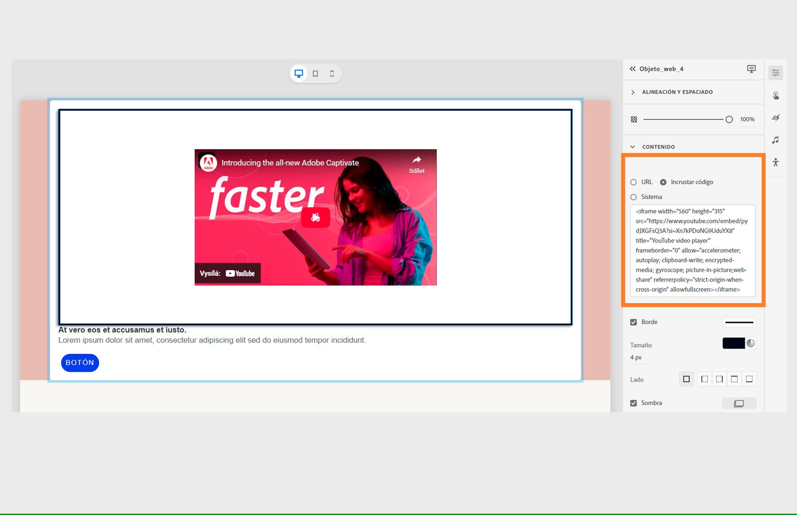Click the YouTube share arrow in video
This screenshot has width=797, height=515.
tap(416, 160)
